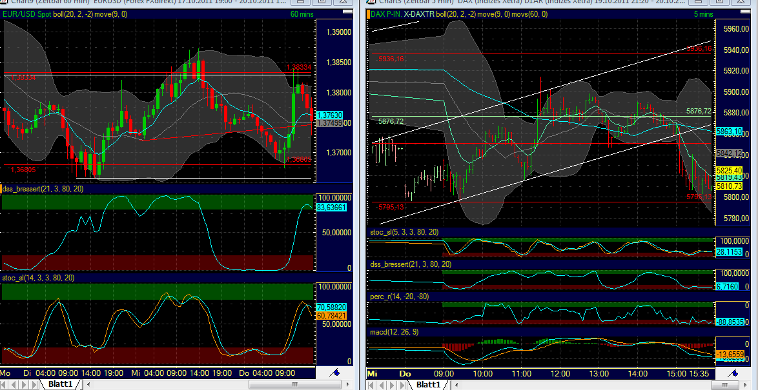This screenshot has width=758, height=390.
Task: Click previous sheet arrow in DAX window
Action: 381,385
